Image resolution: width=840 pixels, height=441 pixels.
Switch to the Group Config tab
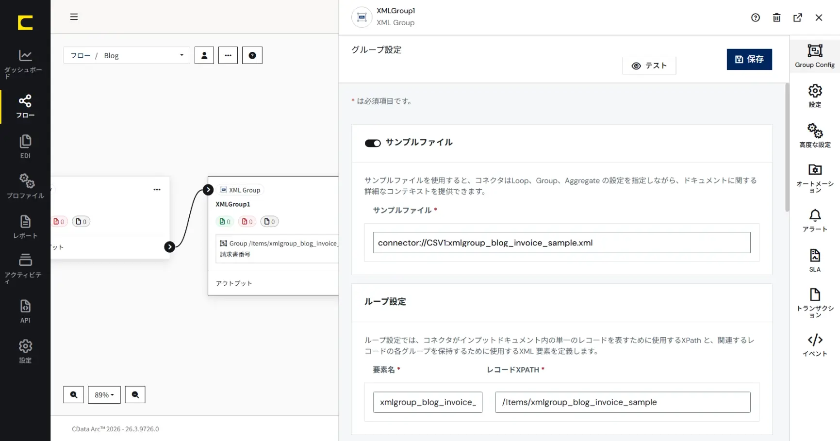point(815,56)
